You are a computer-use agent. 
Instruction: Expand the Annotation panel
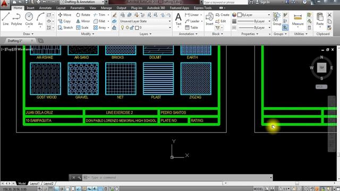point(188,34)
